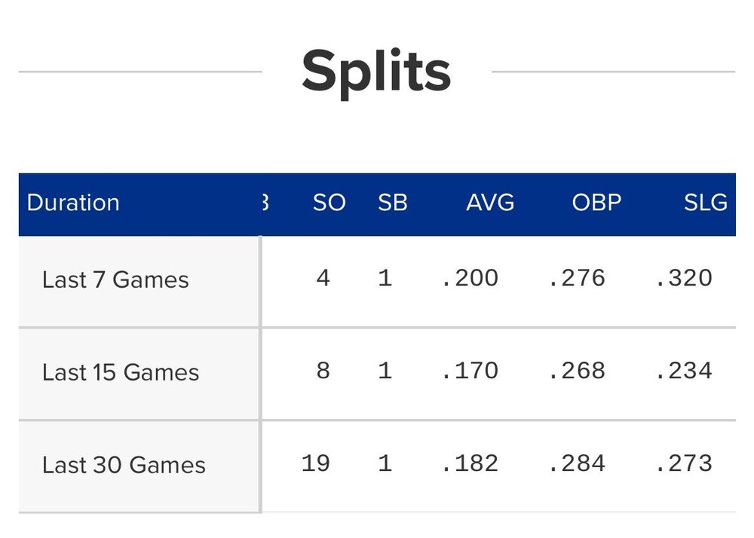Click the 19 strikeouts cell

315,463
